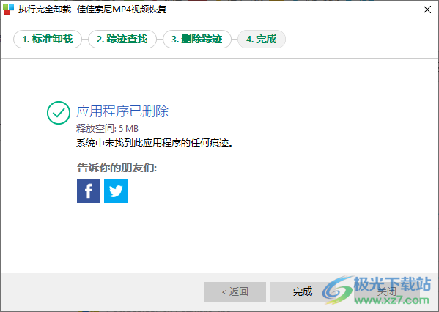Click the swirl logo of the 极光下载站 watermark
The width and height of the screenshot is (439, 312).
337,290
